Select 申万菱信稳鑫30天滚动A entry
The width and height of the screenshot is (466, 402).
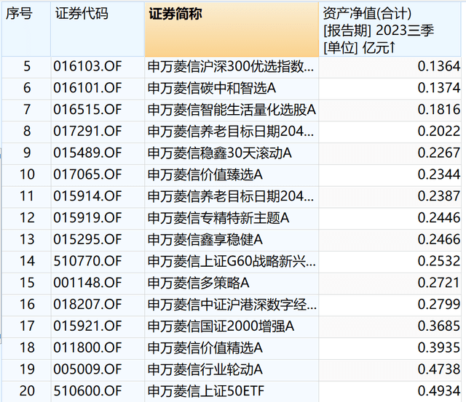point(219,153)
